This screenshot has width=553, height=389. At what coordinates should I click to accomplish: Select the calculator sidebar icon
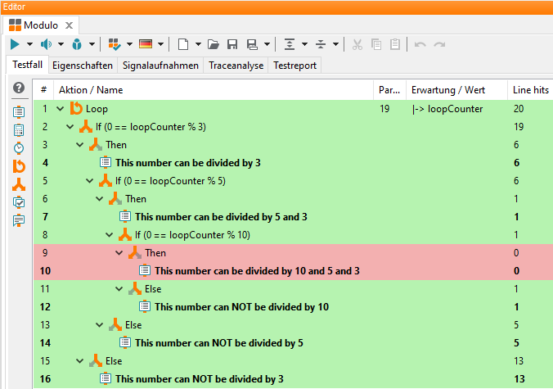(19, 130)
